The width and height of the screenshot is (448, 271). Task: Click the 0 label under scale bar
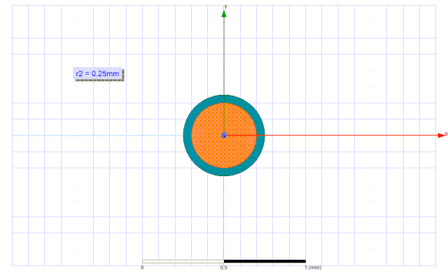pyautogui.click(x=142, y=268)
